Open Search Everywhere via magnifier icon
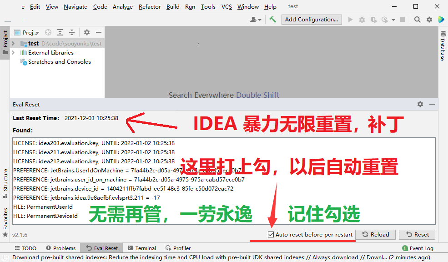 418,19
